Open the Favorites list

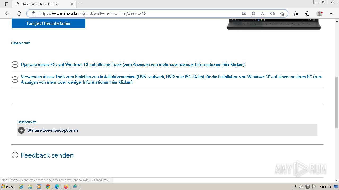(296, 13)
